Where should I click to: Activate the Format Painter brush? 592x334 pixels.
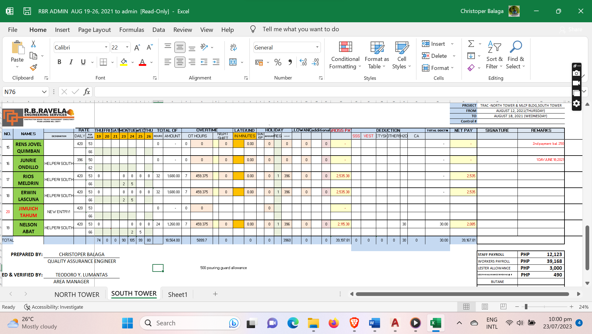point(33,67)
